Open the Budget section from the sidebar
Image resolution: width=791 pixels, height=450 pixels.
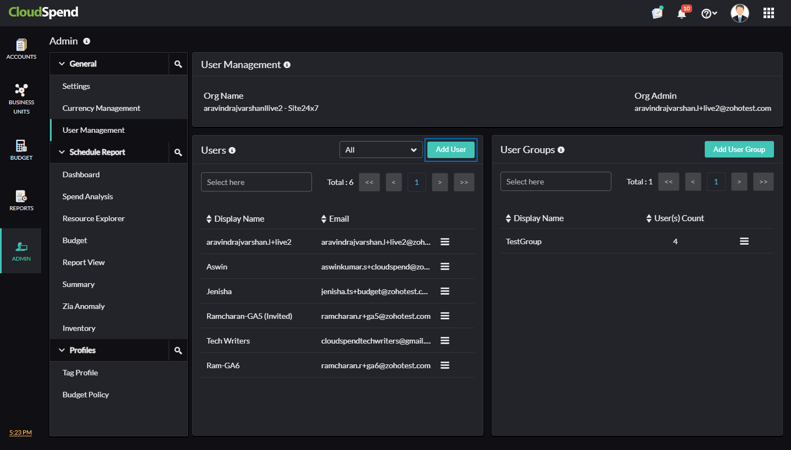pos(21,149)
